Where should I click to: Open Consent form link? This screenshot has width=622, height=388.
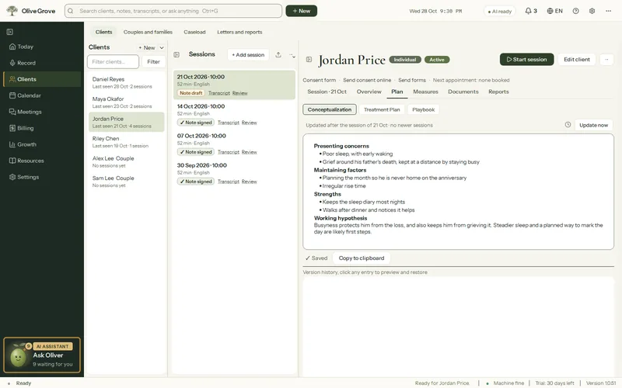point(319,80)
